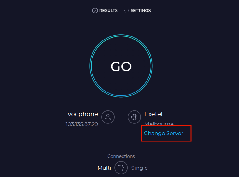Image resolution: width=239 pixels, height=177 pixels.
Task: Click the Vocphone provider name
Action: coord(82,114)
